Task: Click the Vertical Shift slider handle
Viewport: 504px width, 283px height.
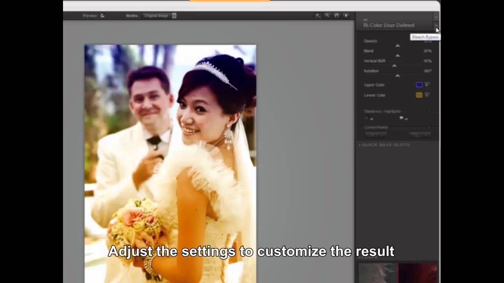Action: coord(395,66)
